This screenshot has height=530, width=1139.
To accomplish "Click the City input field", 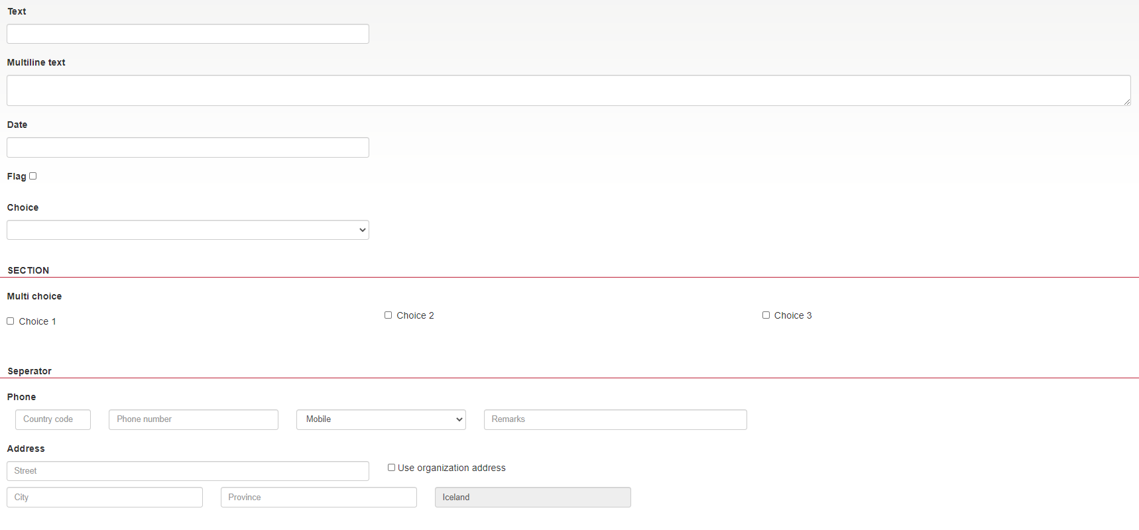I will click(105, 498).
